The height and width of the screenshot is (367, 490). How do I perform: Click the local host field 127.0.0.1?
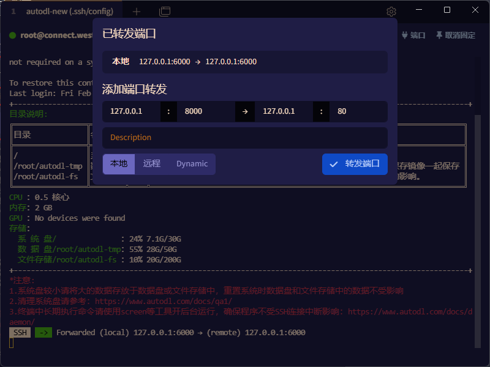pyautogui.click(x=132, y=111)
